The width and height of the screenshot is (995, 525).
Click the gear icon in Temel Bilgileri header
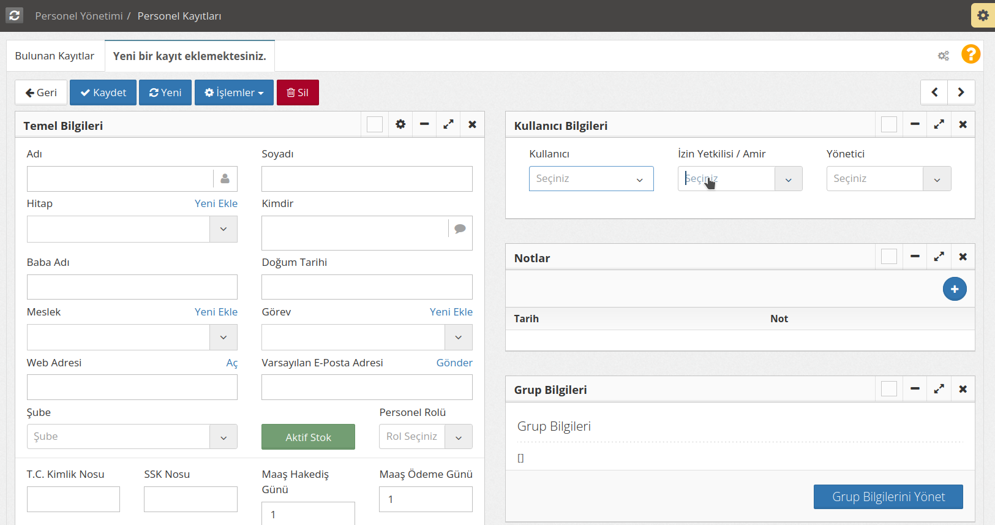point(400,124)
